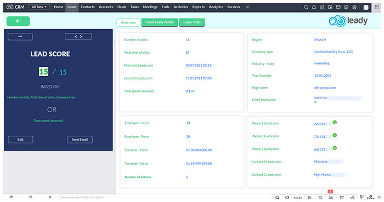The height and width of the screenshot is (202, 384).
Task: Click the Edit button
Action: point(21,140)
